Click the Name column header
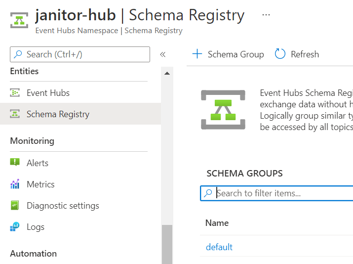Screen dimensions: 353x264 pos(217,223)
